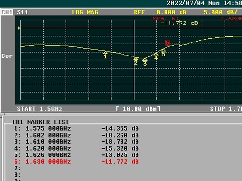Select the red marker 6 list row
This screenshot has height=181, width=242.
76,162
